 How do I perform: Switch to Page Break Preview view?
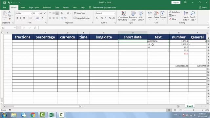(x=181, y=110)
